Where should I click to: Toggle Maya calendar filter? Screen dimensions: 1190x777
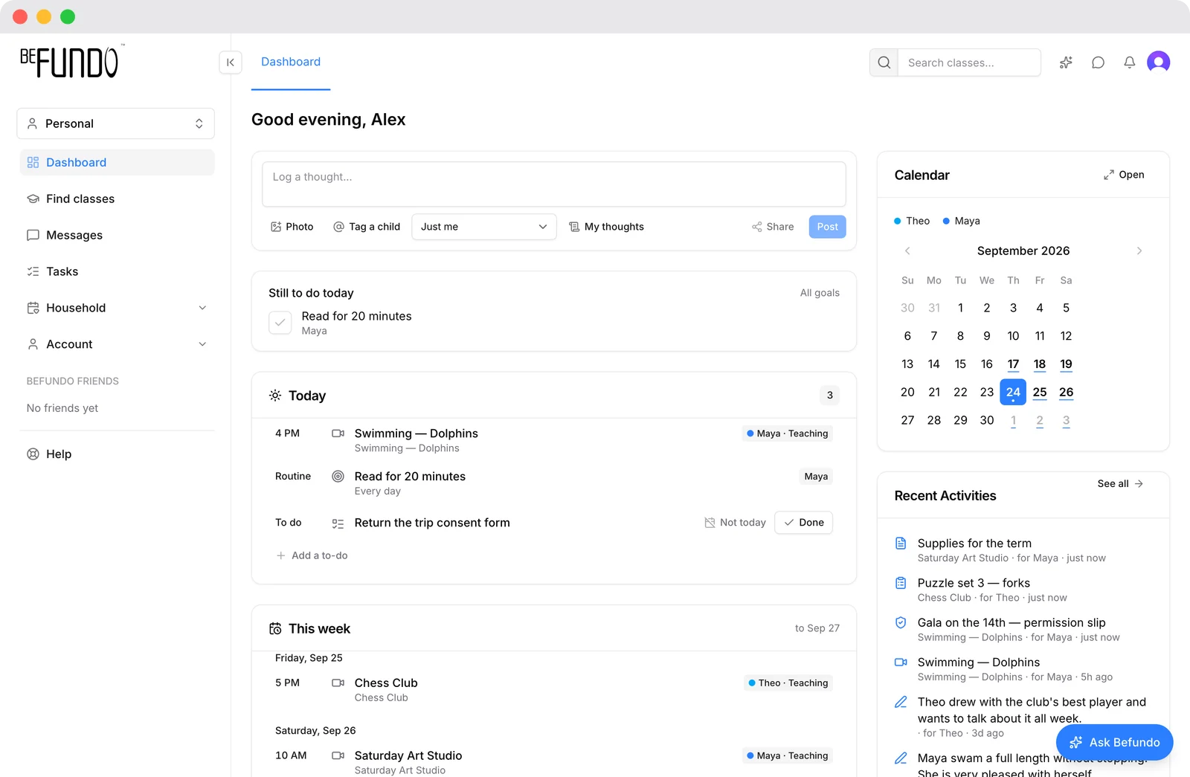point(961,221)
